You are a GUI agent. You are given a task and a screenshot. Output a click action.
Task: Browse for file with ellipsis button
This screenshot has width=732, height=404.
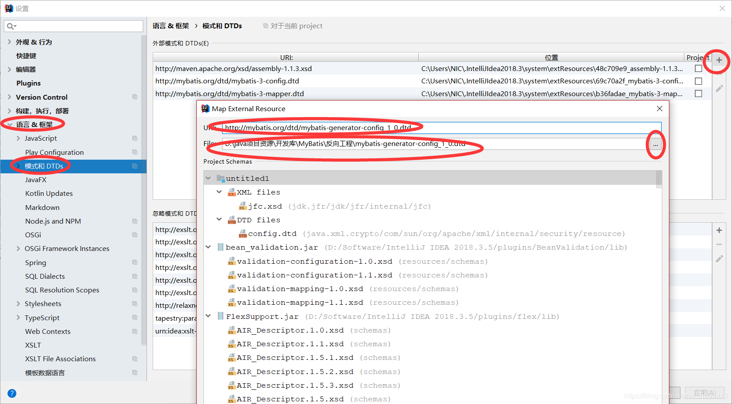(656, 144)
